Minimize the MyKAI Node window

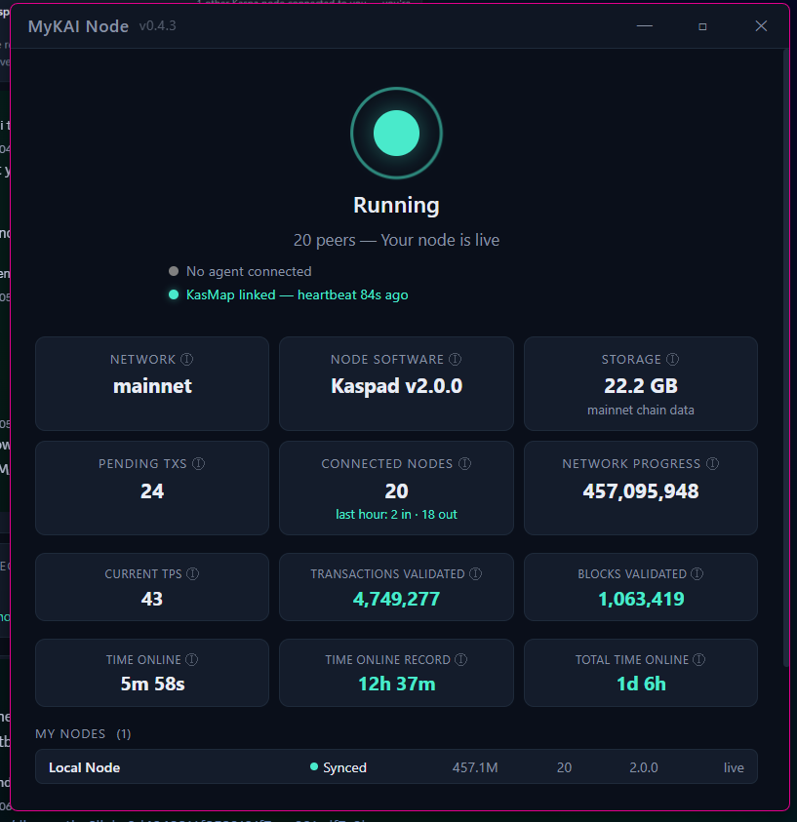tap(645, 26)
